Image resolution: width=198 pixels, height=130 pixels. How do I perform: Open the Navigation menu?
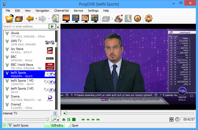42,11
